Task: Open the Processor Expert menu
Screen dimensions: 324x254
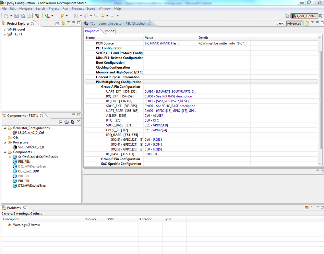Action: point(83,8)
